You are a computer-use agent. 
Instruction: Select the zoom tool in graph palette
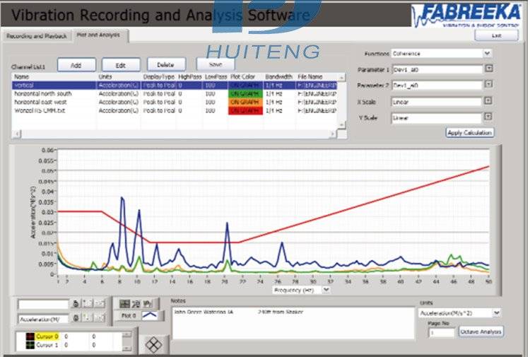136,303
